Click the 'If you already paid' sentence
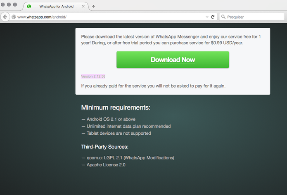287x195 pixels. [x=153, y=86]
